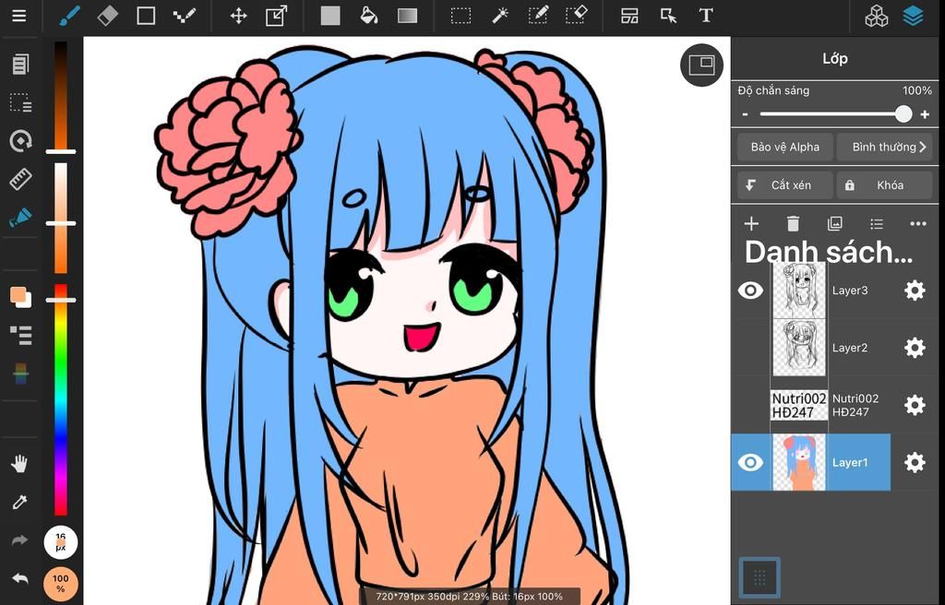Image resolution: width=945 pixels, height=605 pixels.
Task: Show Nutri002 HĐ247 layer via visibility slot
Action: tap(750, 405)
